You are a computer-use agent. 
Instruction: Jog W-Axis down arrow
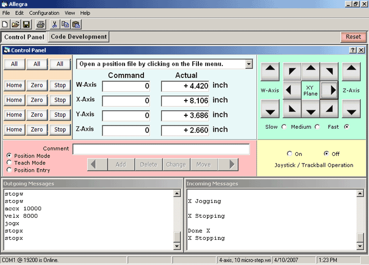click(270, 109)
